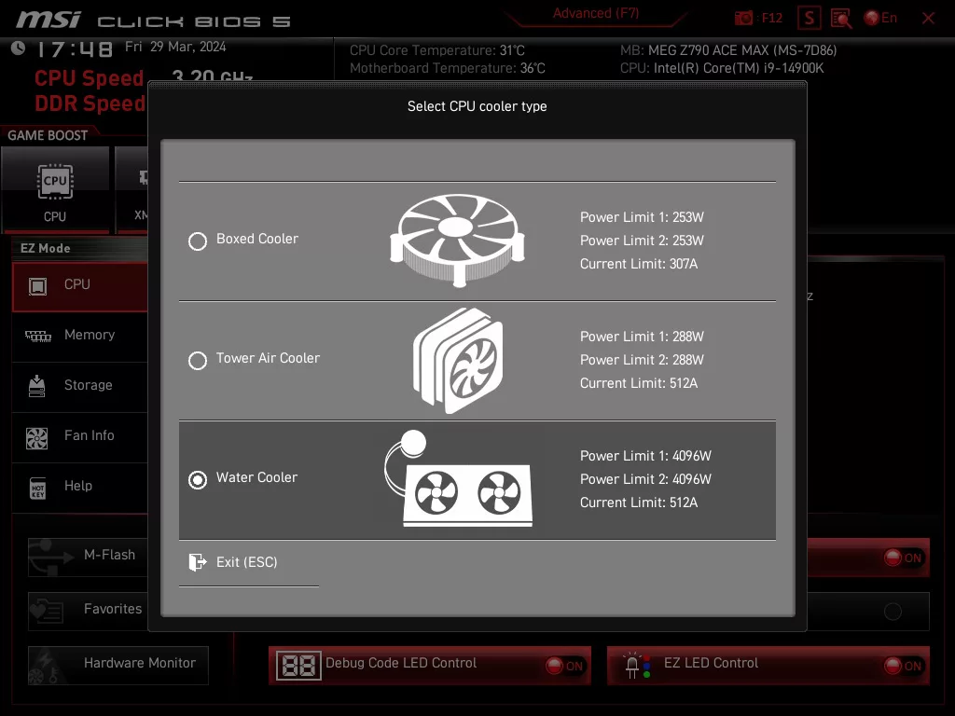The height and width of the screenshot is (716, 955).
Task: Click the MSI logo
Action: [x=48, y=21]
